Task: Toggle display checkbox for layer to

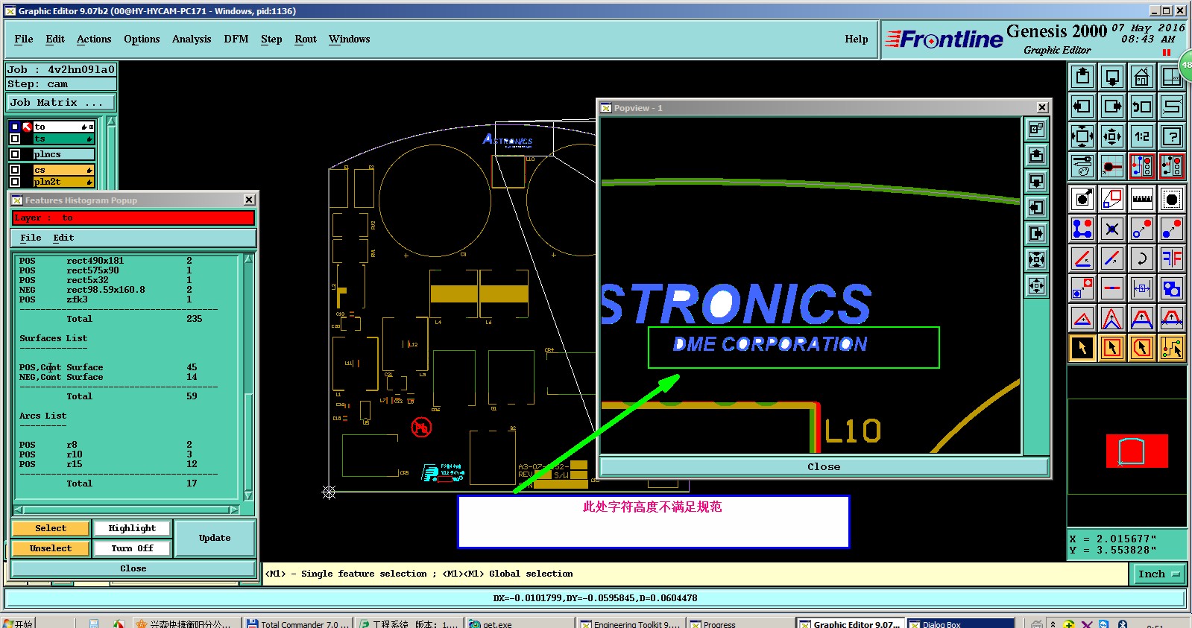Action: pos(15,127)
